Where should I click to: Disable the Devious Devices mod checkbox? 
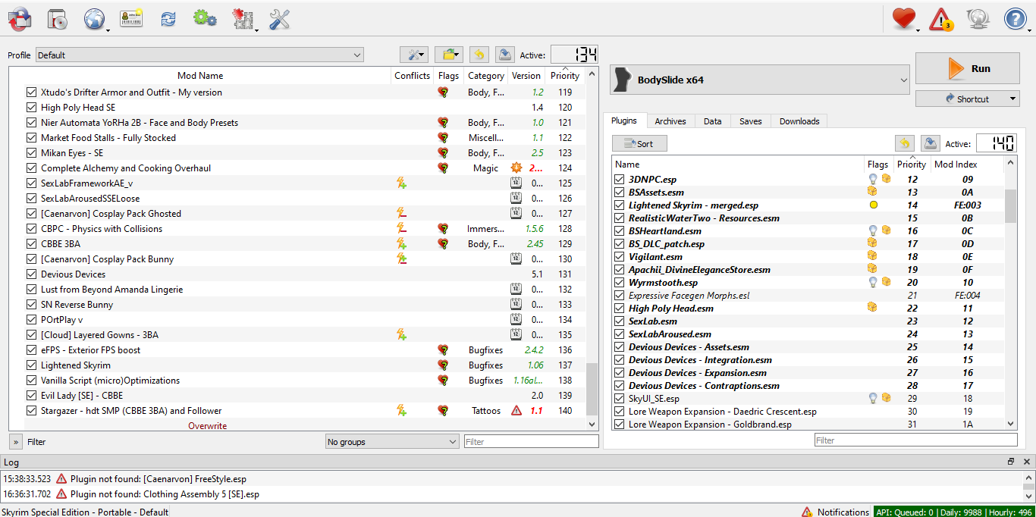click(x=31, y=274)
